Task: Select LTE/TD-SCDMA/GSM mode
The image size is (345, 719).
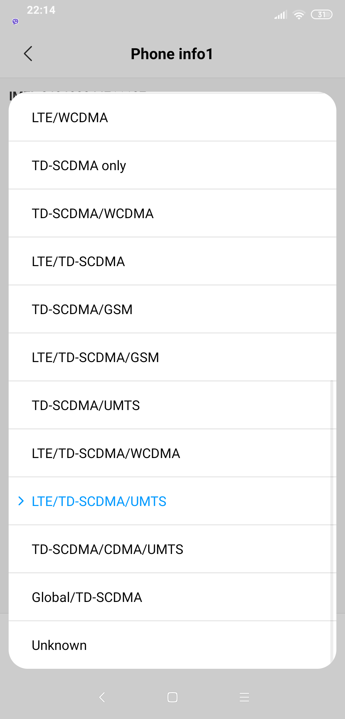Action: [172, 358]
